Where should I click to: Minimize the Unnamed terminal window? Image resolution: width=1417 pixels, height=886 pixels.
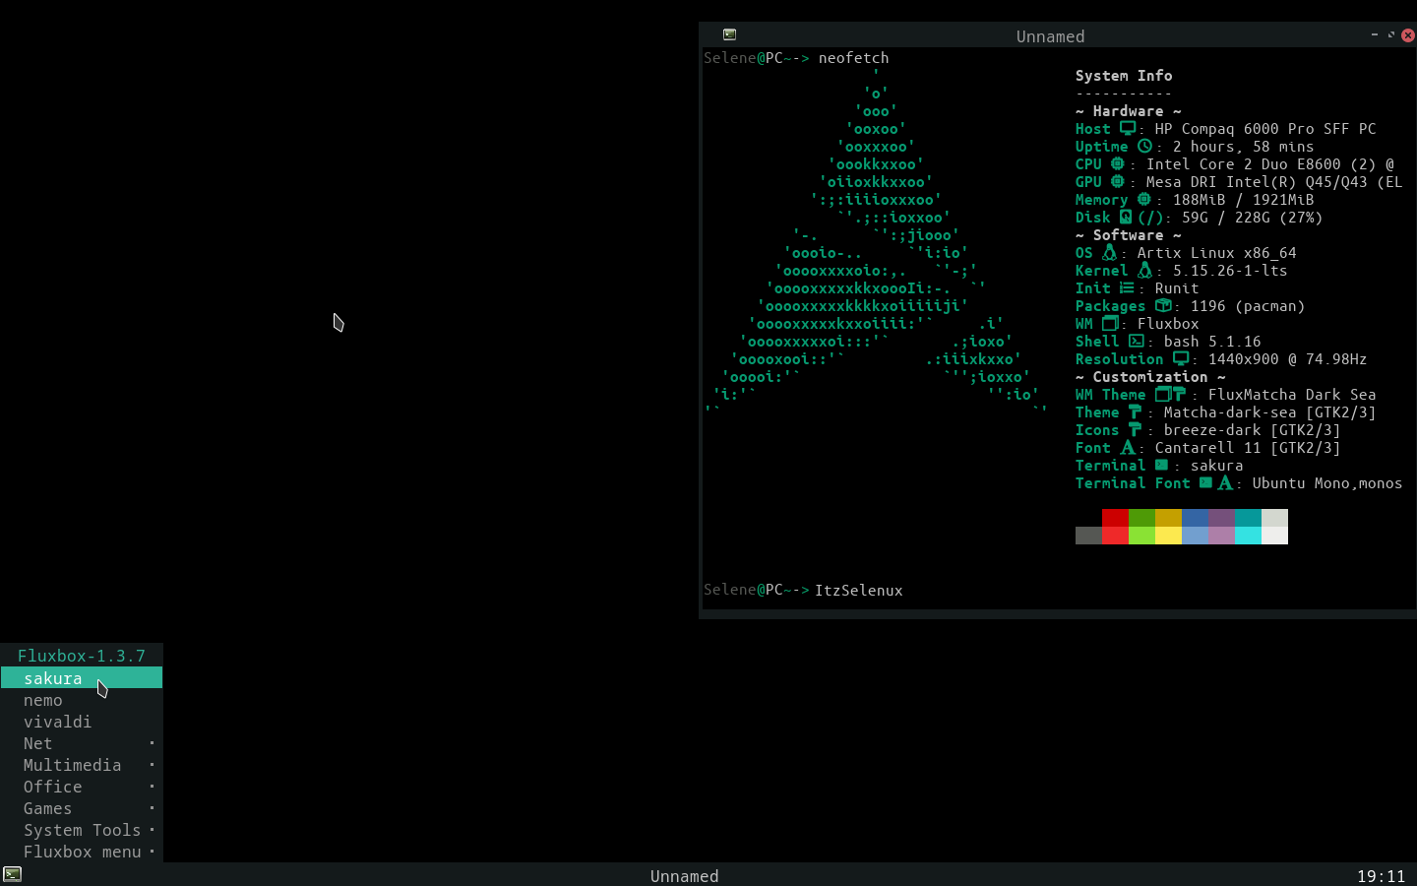click(1375, 34)
